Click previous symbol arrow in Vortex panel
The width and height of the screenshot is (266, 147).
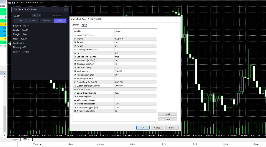click(x=34, y=15)
